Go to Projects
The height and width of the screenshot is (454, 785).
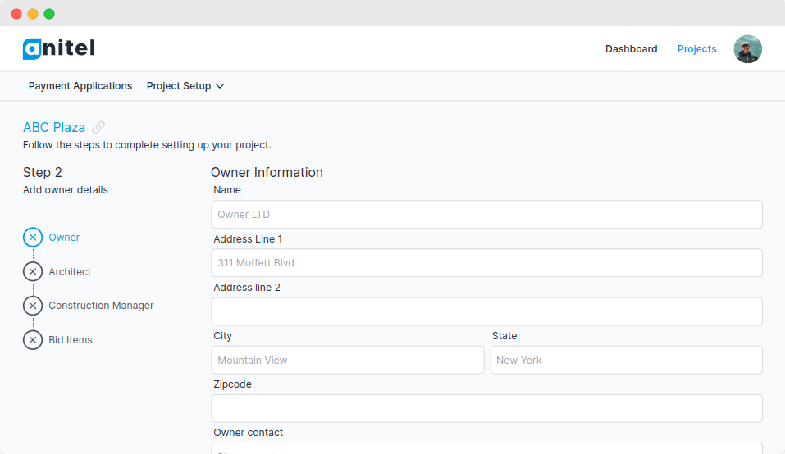(x=696, y=49)
